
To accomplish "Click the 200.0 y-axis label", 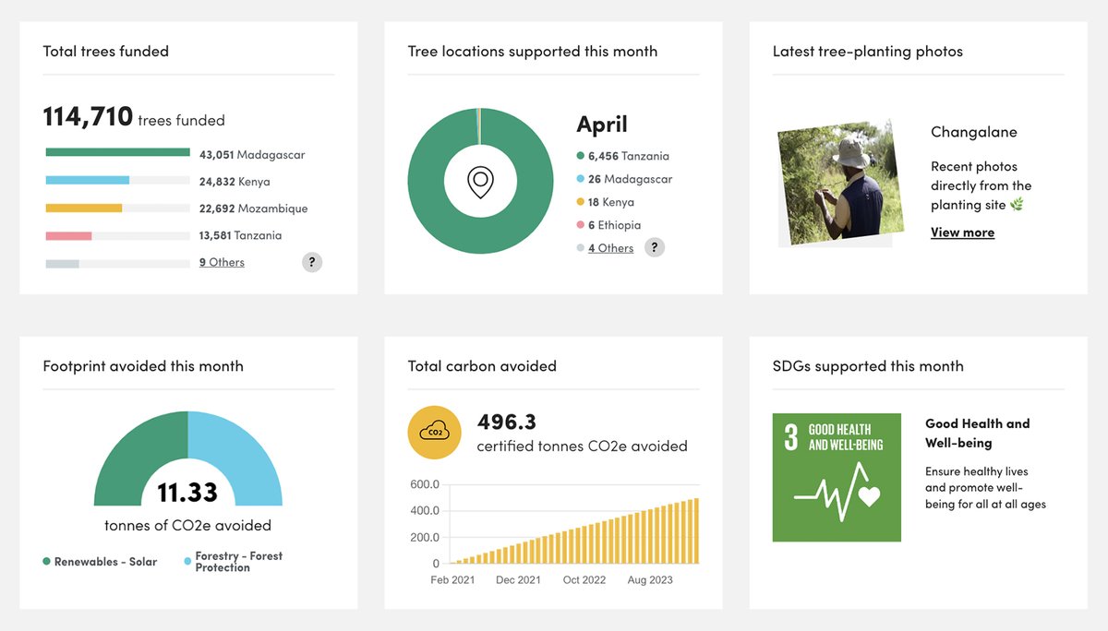I will (x=425, y=538).
